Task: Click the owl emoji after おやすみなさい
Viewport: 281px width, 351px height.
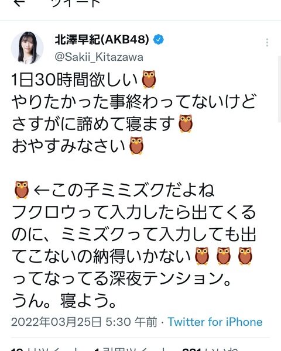Action: (x=136, y=146)
